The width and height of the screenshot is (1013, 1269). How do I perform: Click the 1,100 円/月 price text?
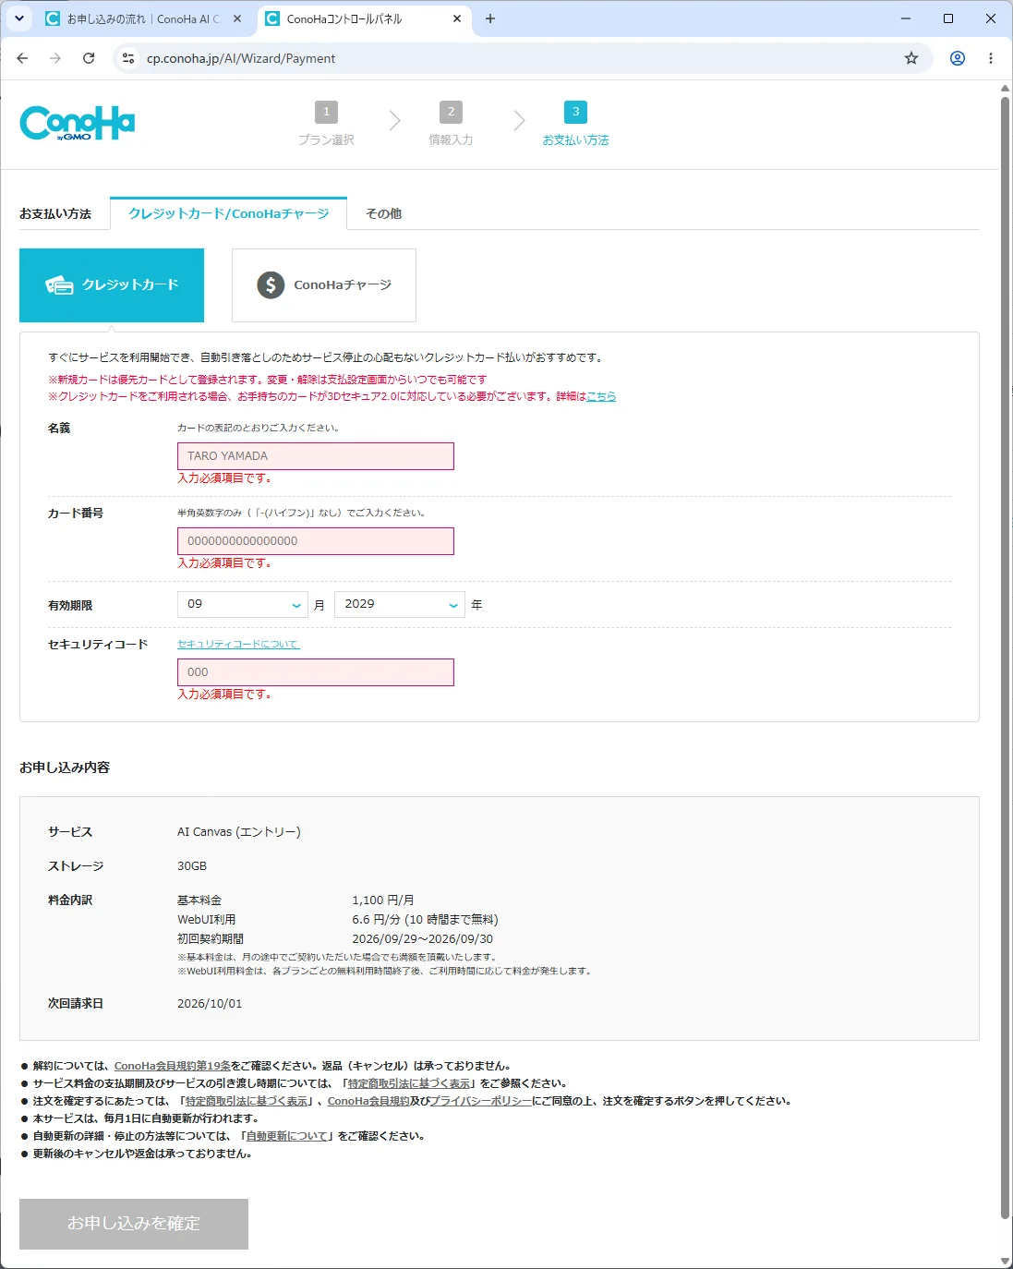coord(383,900)
